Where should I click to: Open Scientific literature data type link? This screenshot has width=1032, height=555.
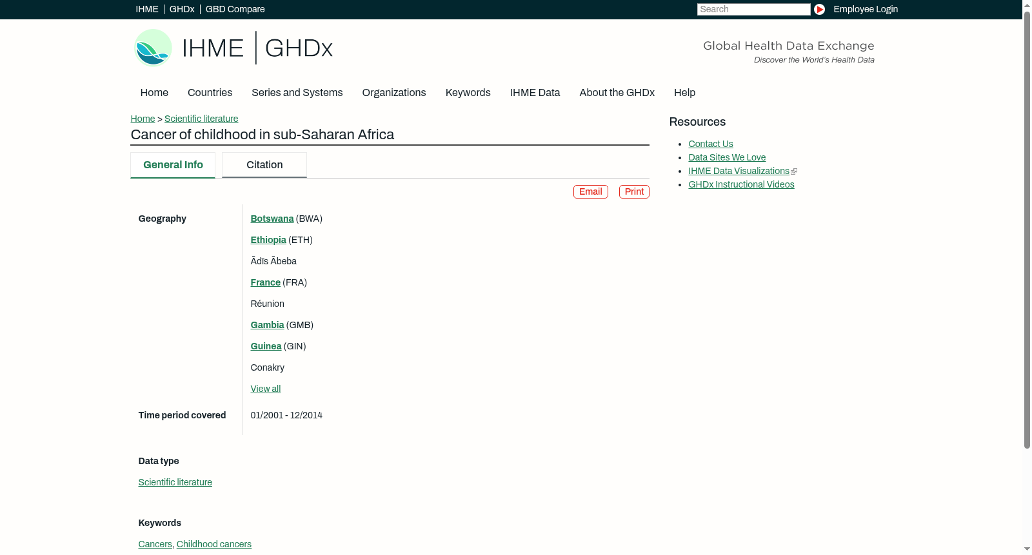(x=175, y=482)
